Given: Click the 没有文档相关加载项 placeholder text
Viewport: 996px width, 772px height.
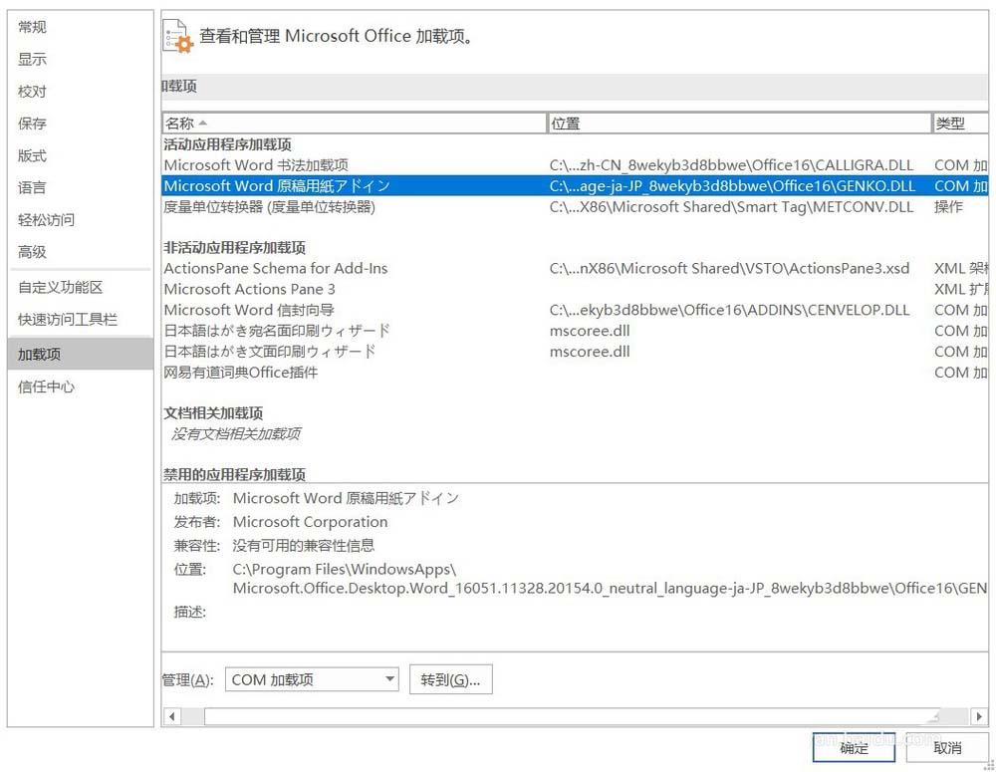Looking at the screenshot, I should [236, 434].
